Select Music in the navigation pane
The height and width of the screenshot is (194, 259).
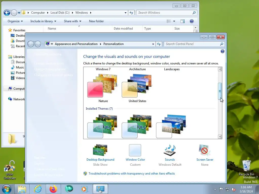click(17, 67)
